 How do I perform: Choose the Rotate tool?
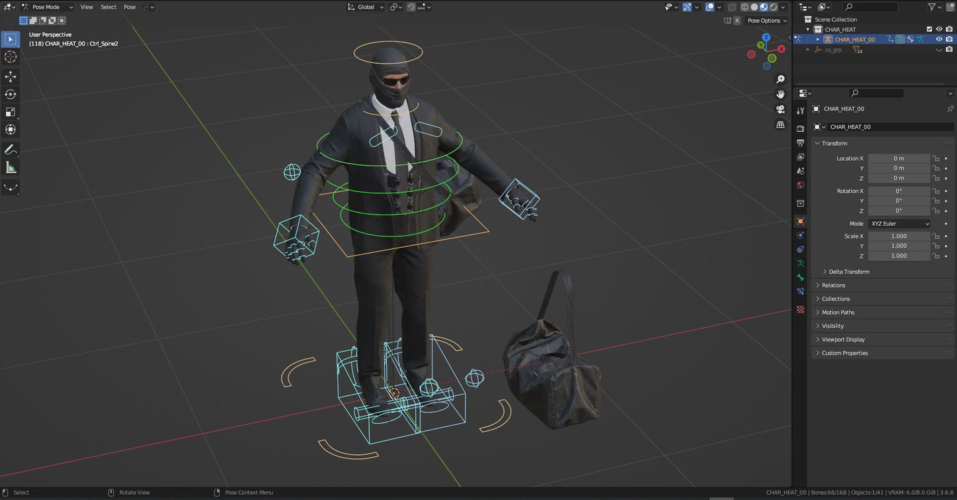[x=11, y=94]
